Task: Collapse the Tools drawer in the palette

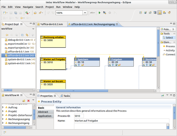Action: [x=167, y=33]
